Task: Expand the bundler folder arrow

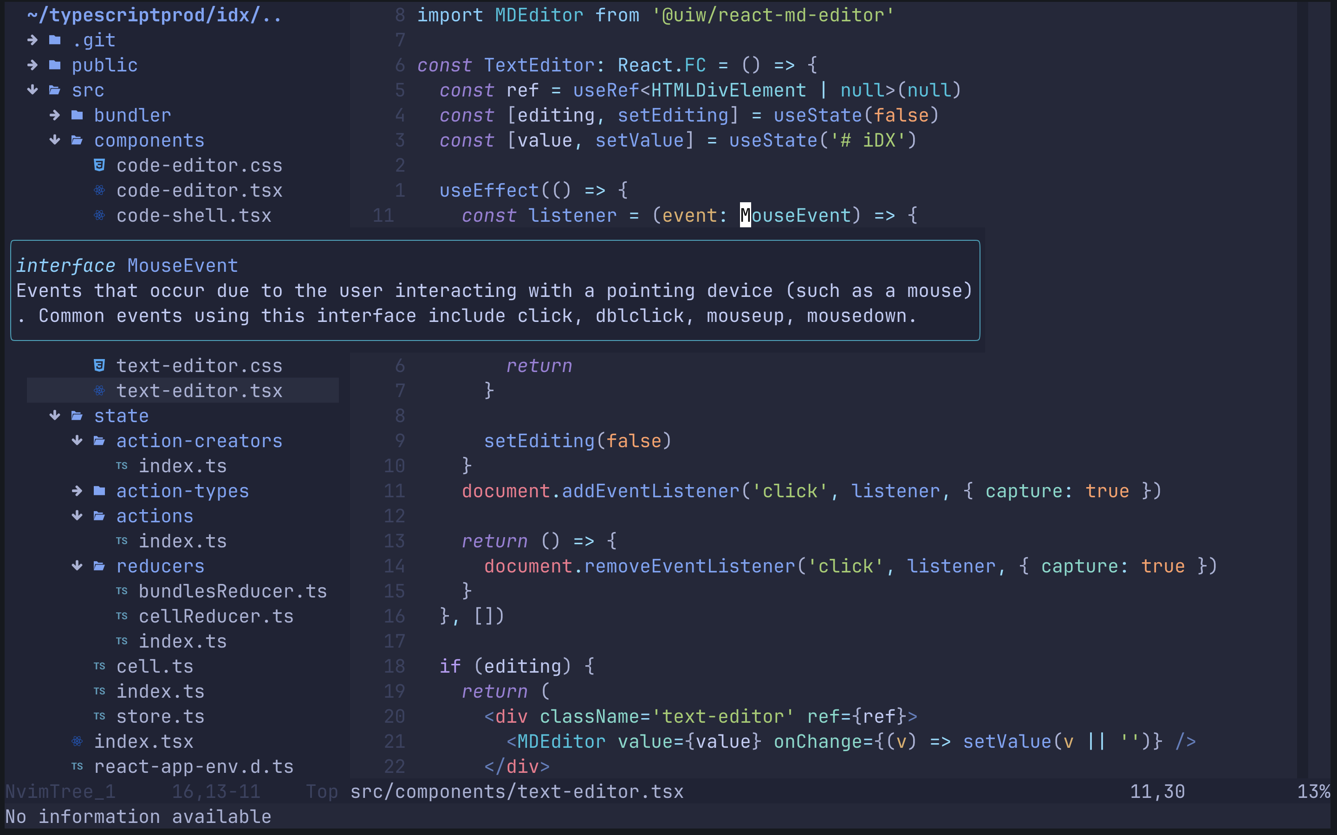Action: pyautogui.click(x=55, y=115)
